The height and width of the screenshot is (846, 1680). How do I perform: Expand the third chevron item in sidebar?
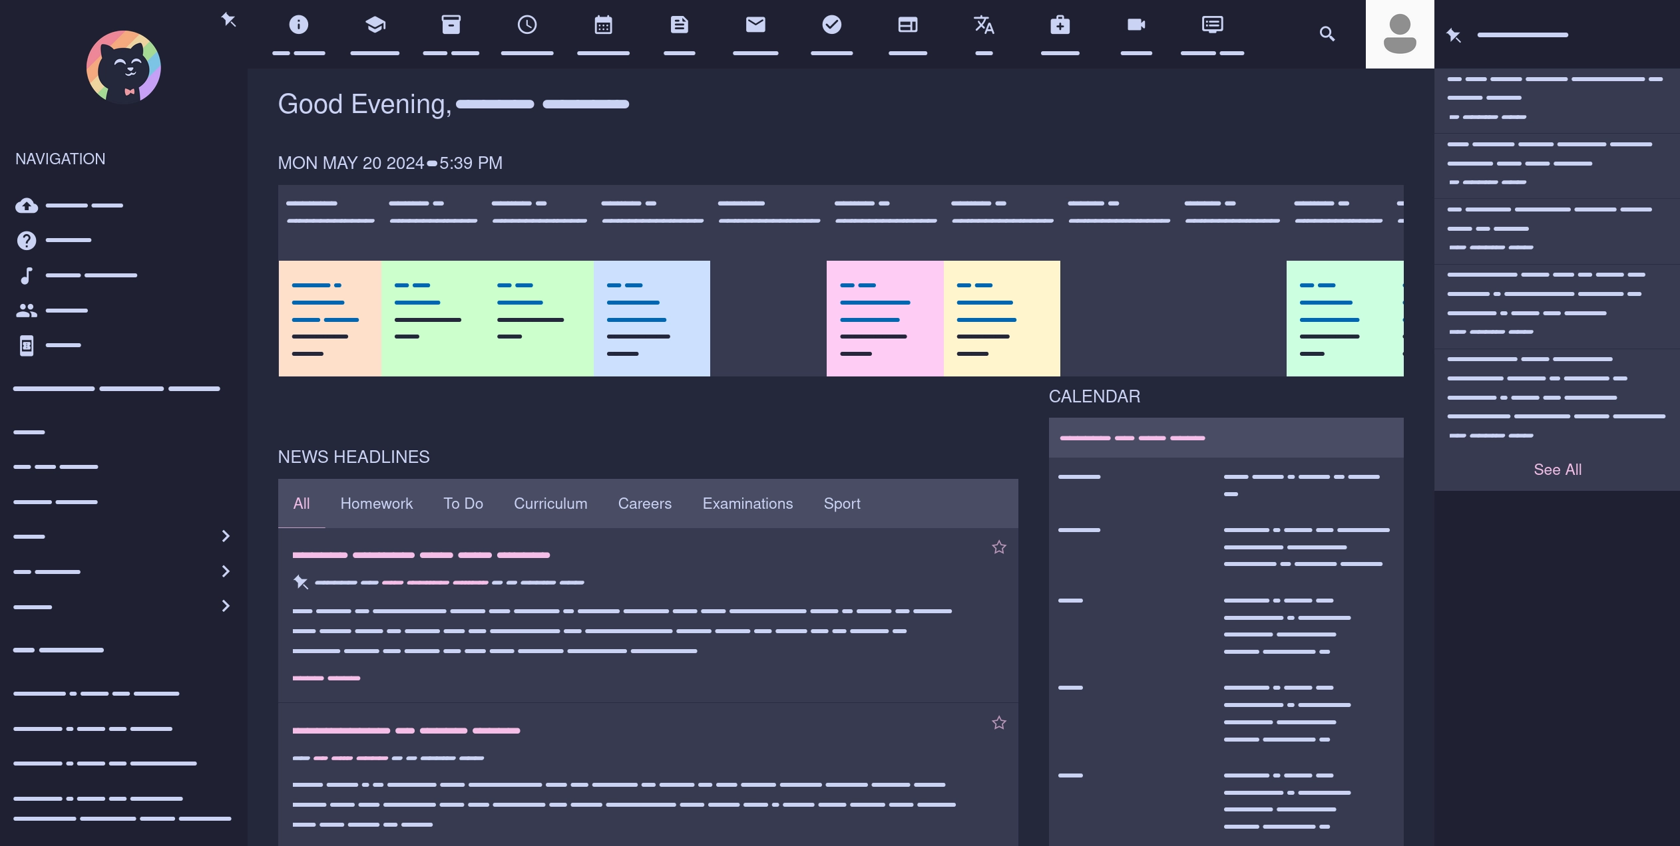click(226, 606)
